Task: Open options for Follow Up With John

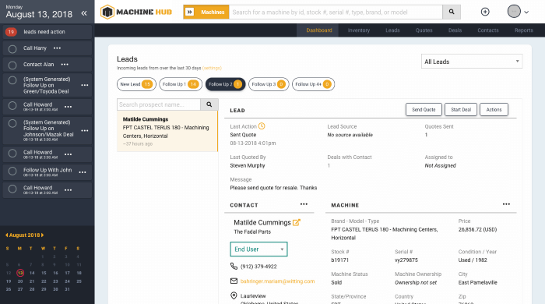Action: 83,172
